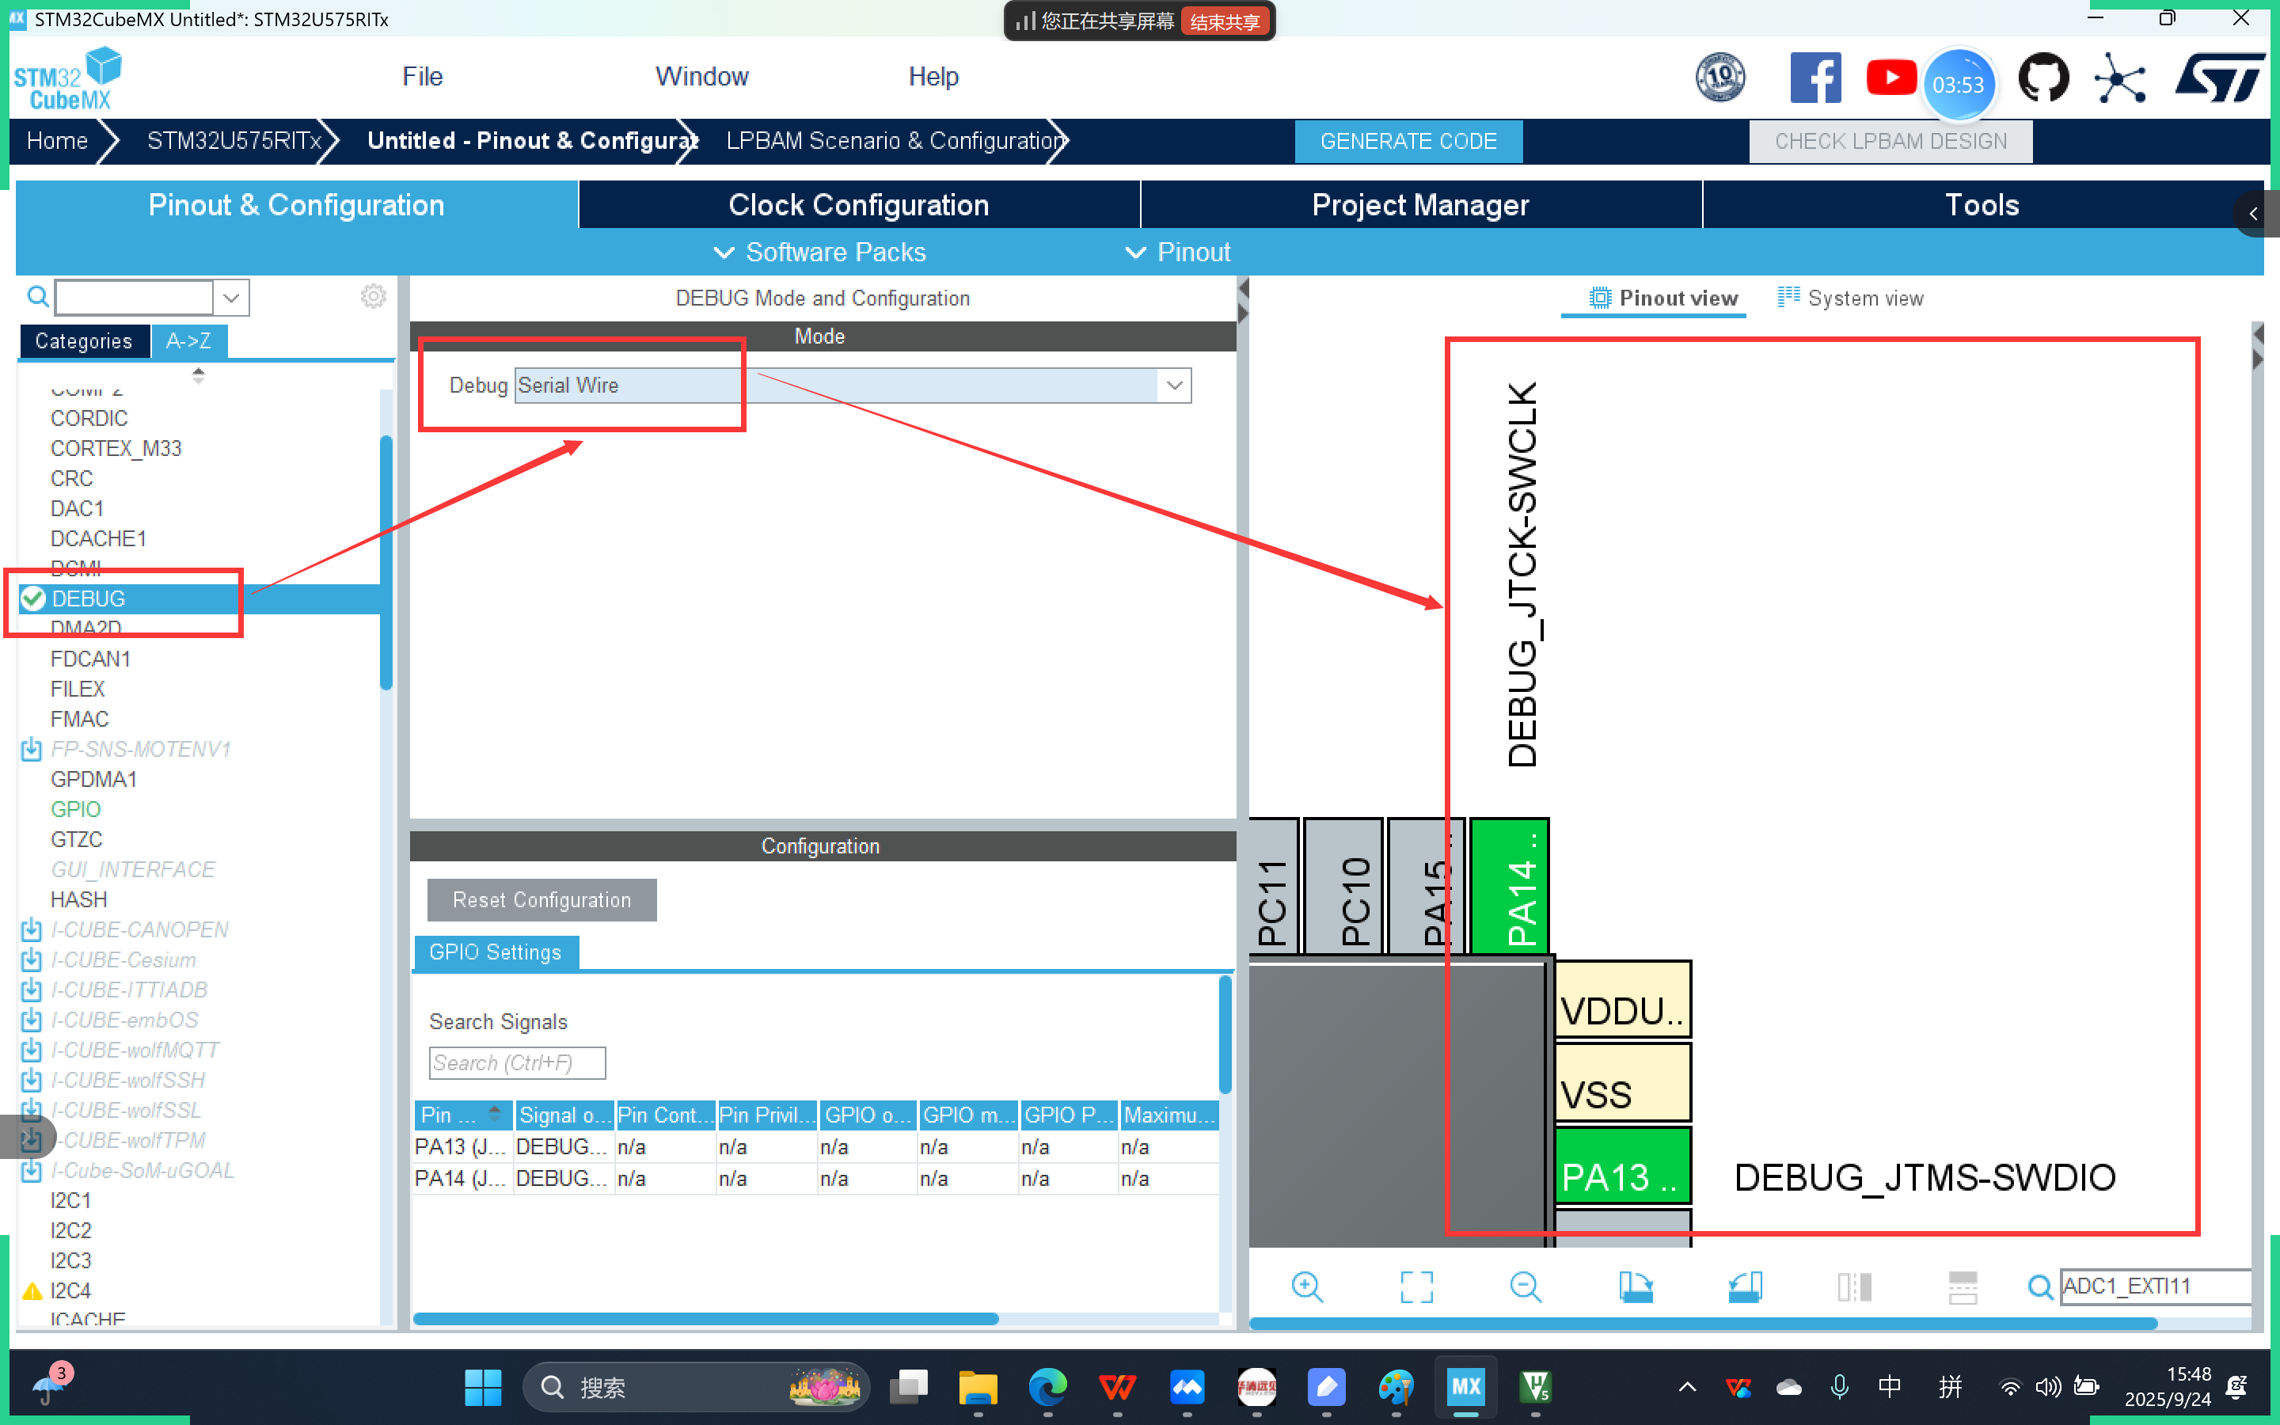This screenshot has width=2280, height=1425.
Task: Switch to Clock Configuration tab
Action: point(858,204)
